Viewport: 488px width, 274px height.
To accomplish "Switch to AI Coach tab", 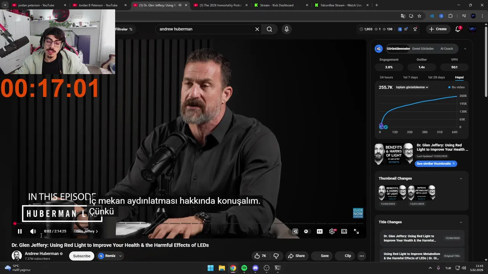I will 446,49.
